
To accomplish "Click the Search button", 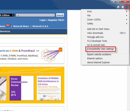I will point(60,15).
